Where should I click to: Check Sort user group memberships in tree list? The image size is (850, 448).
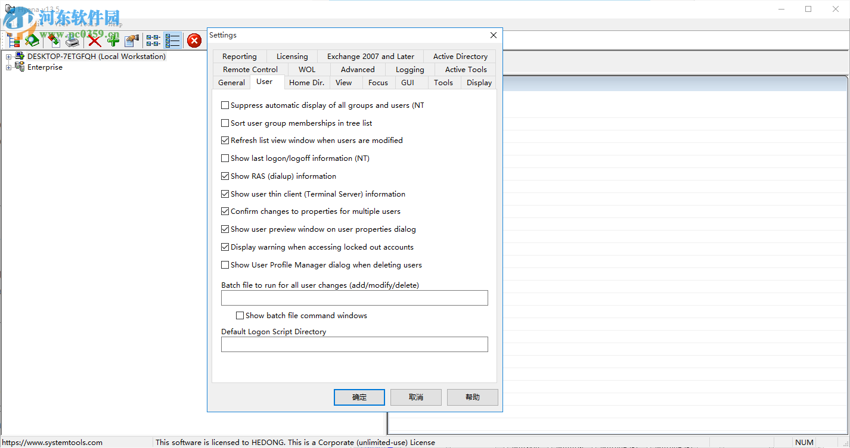[x=225, y=123]
